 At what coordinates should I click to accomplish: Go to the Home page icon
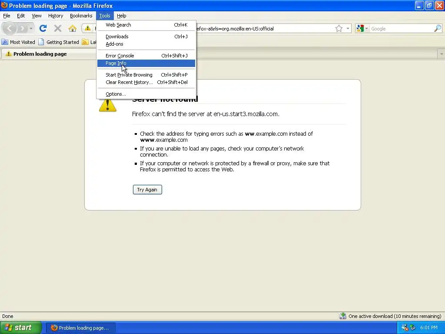coord(73,28)
